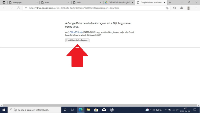200x113 pixels.
Task: Go forward to next page
Action: click(x=11, y=8)
